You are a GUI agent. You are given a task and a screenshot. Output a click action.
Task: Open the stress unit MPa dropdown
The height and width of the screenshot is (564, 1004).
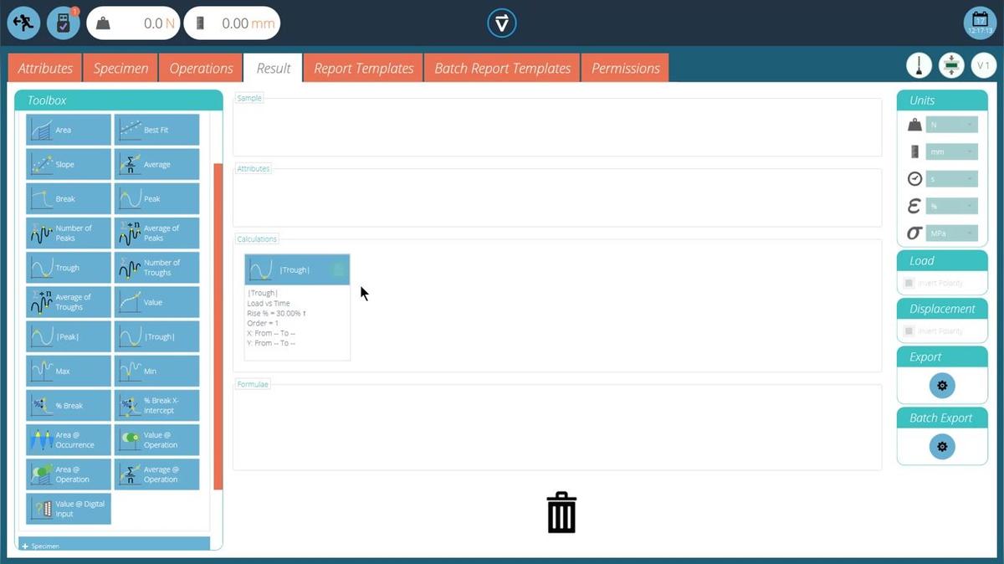pos(951,233)
